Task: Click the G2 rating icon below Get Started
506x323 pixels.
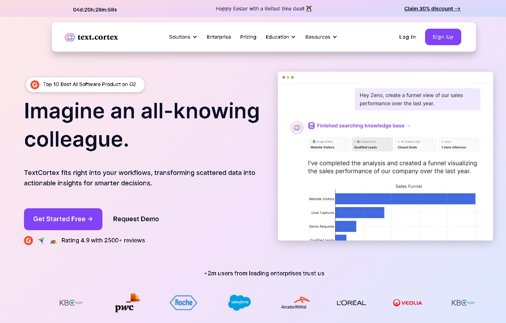Action: click(x=29, y=241)
